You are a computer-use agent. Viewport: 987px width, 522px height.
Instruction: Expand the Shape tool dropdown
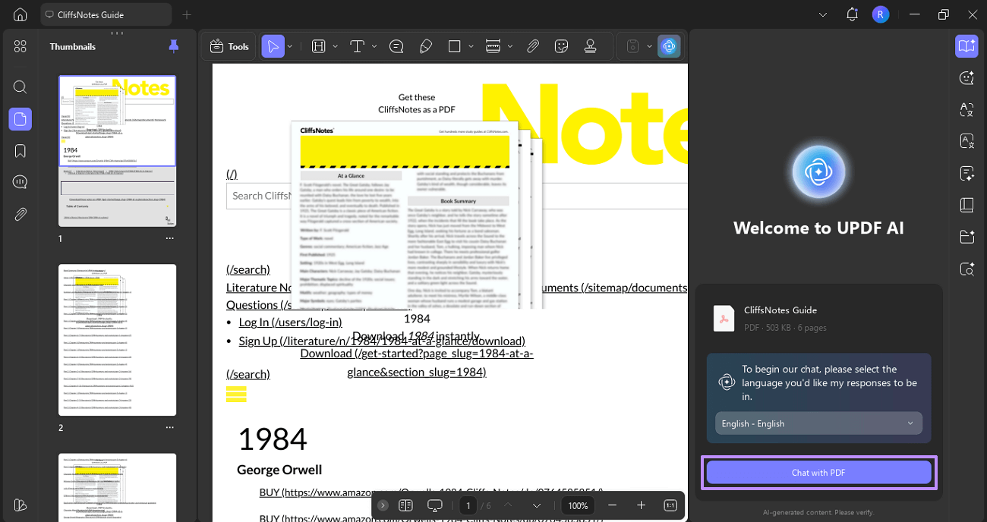tap(469, 46)
